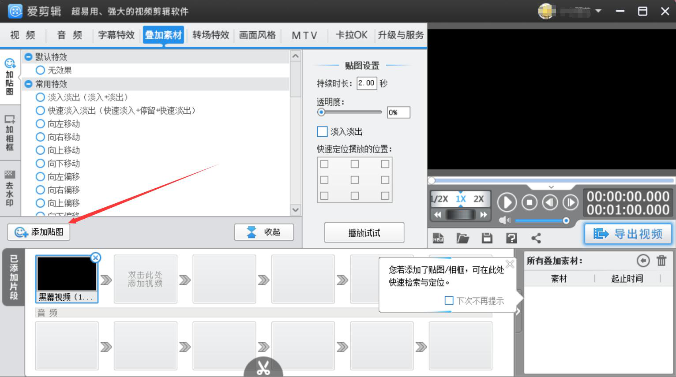Click effects list scroll-down arrow
This screenshot has width=676, height=377.
point(296,210)
